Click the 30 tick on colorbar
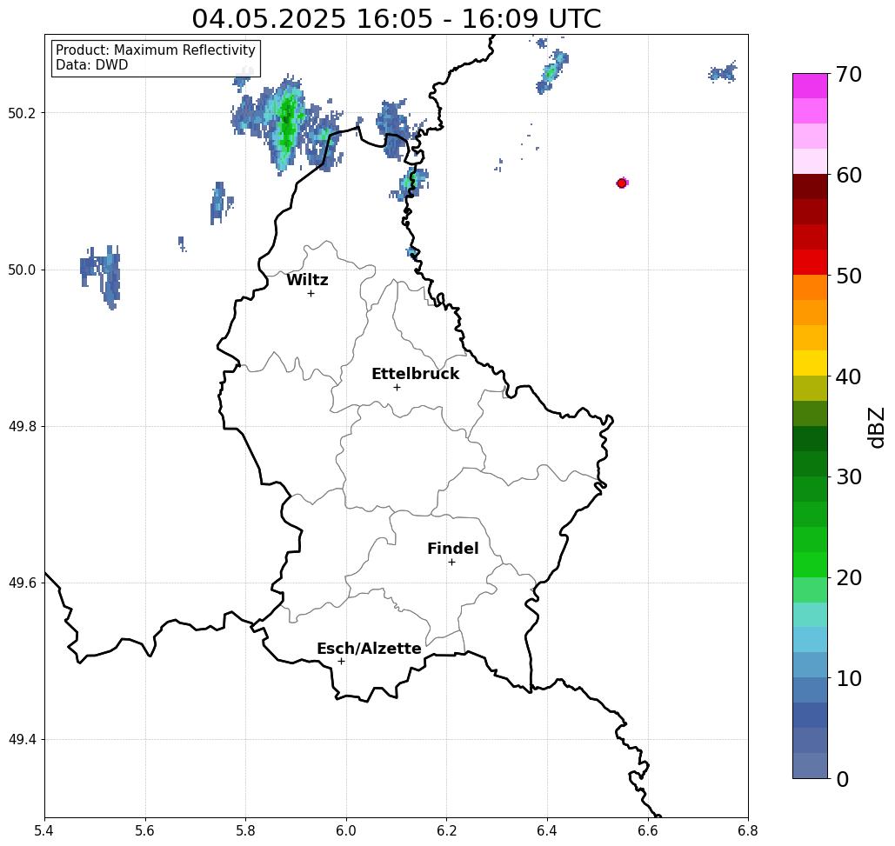The width and height of the screenshot is (895, 846). point(849,477)
